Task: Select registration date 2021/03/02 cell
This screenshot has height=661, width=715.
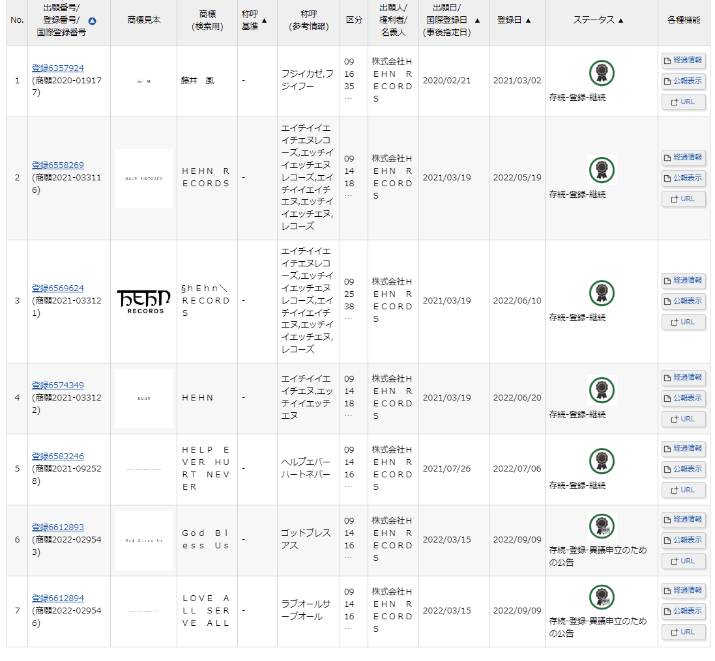Action: coord(517,81)
